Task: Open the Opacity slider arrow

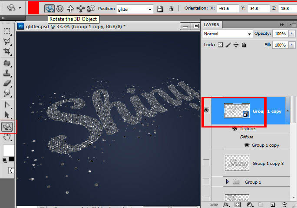Action: point(291,34)
